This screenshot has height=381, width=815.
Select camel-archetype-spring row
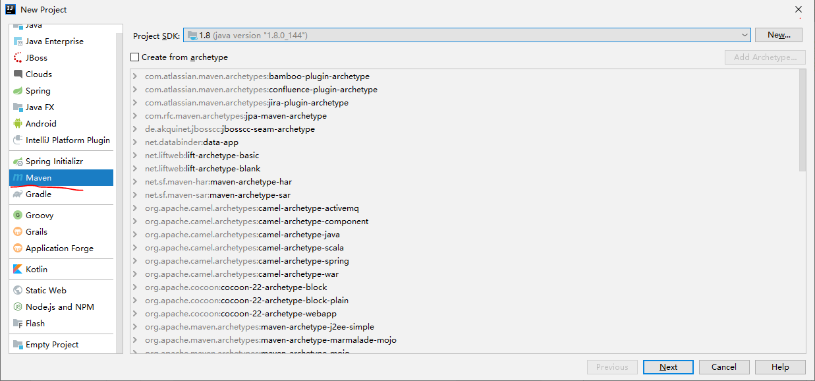pos(464,261)
